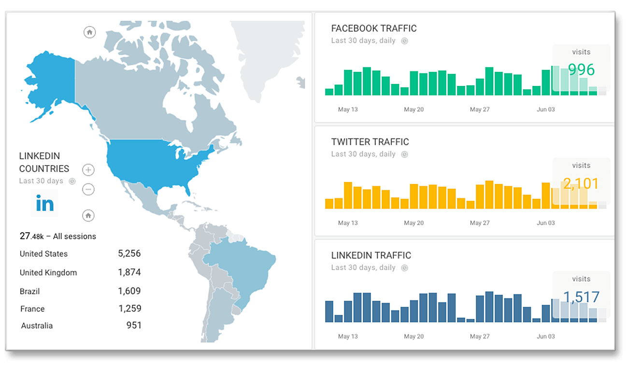Click the United Kingdom row label
628x374 pixels.
tap(48, 273)
